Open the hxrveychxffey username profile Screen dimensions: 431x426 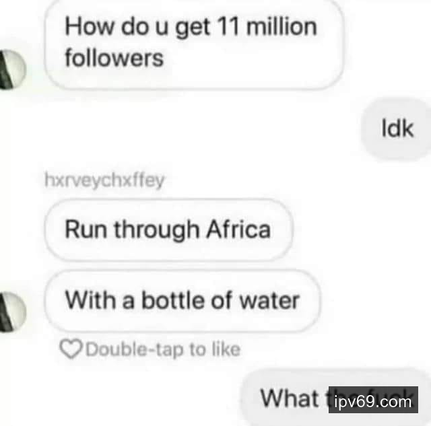pos(104,181)
